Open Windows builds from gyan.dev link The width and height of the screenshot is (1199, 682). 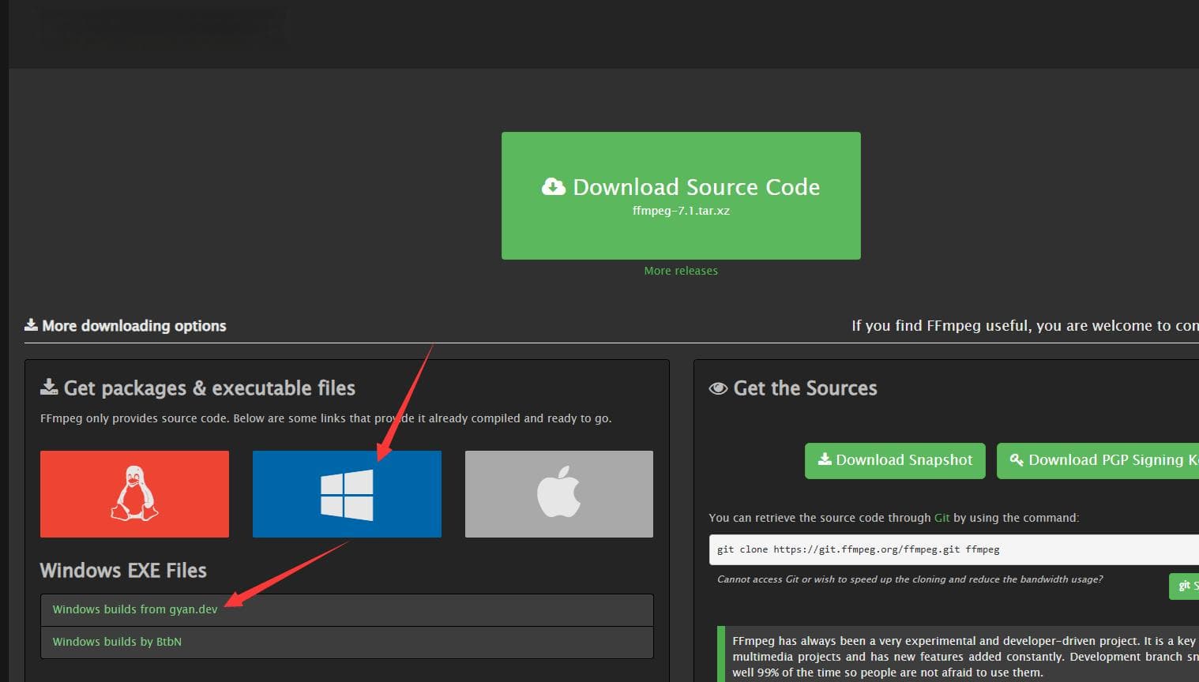135,609
